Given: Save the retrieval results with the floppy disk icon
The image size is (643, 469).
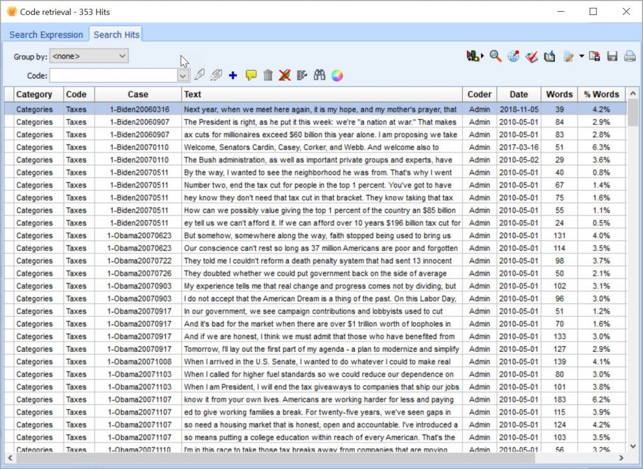Looking at the screenshot, I should pyautogui.click(x=612, y=56).
